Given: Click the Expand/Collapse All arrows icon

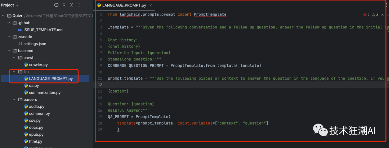Looking at the screenshot, I should [64, 5].
